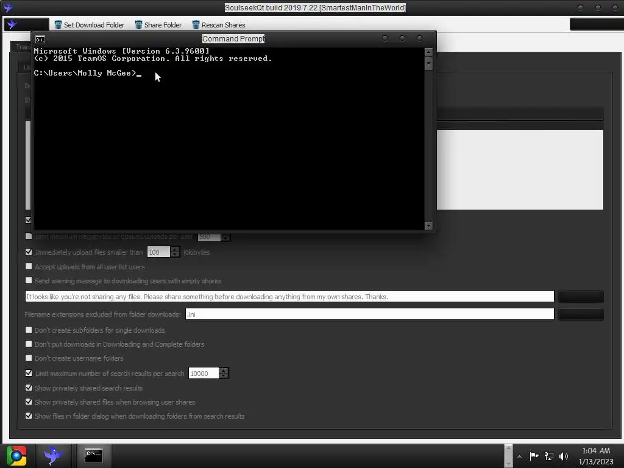Enable Don't put downloads in Downloading and Complete folders

pos(29,344)
